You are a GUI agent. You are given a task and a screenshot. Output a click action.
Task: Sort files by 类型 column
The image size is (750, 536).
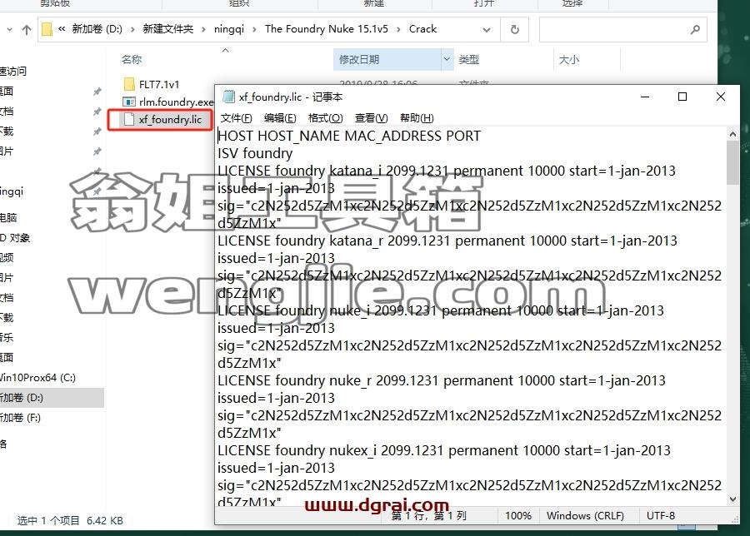[x=468, y=60]
